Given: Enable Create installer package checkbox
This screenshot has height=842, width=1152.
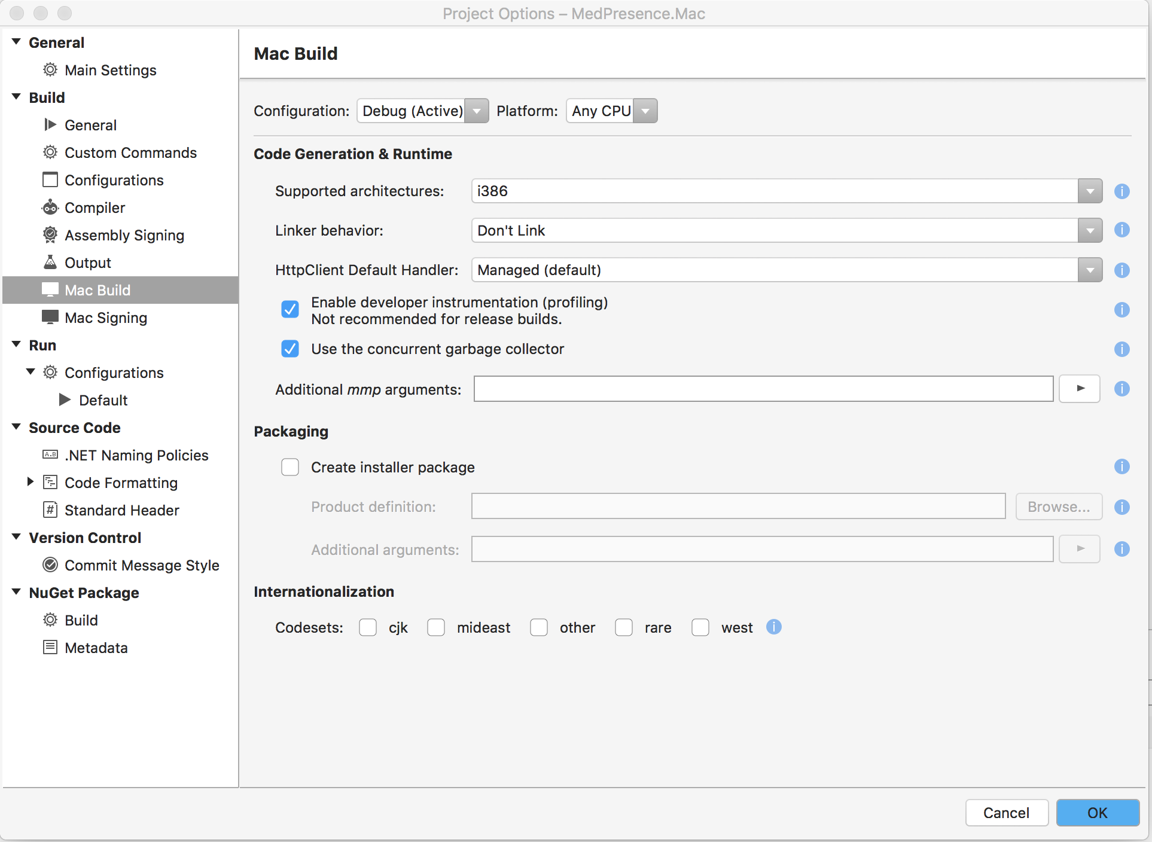Looking at the screenshot, I should [290, 467].
